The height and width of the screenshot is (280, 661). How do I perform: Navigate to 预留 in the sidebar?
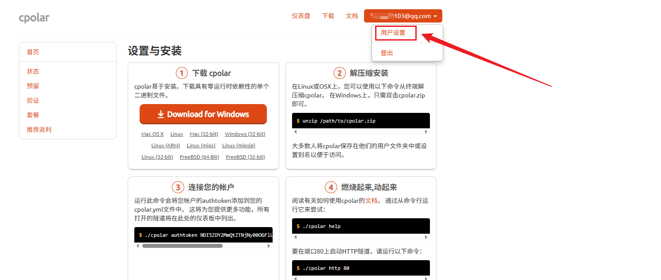pyautogui.click(x=33, y=86)
